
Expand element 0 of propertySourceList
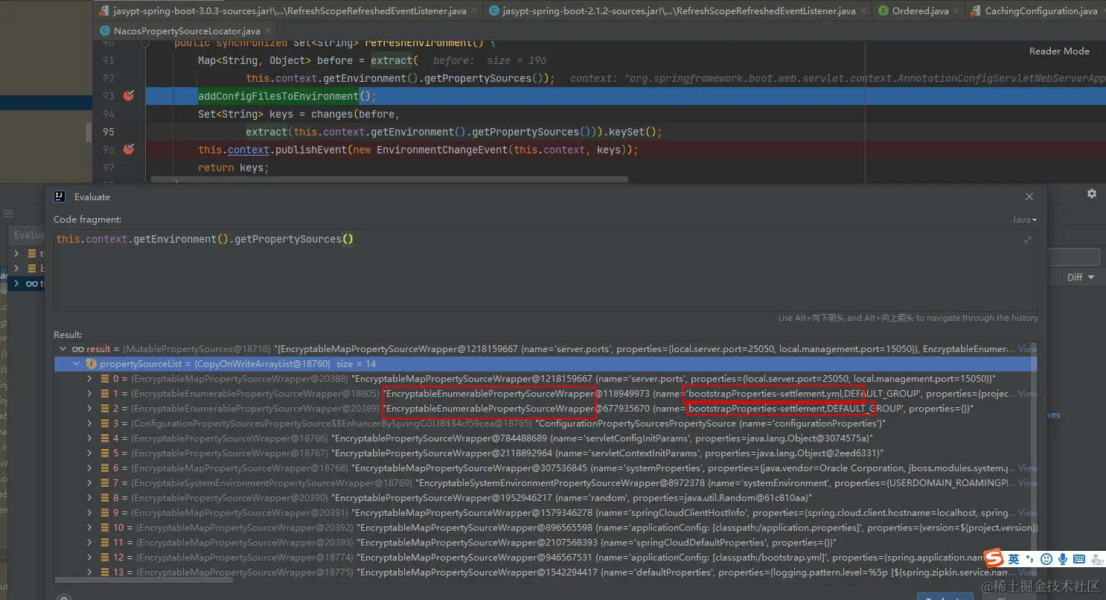click(x=91, y=379)
